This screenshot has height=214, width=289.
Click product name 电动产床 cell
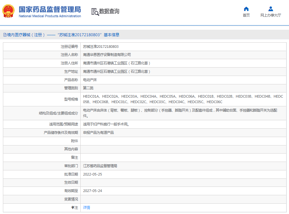pyautogui.click(x=90, y=80)
